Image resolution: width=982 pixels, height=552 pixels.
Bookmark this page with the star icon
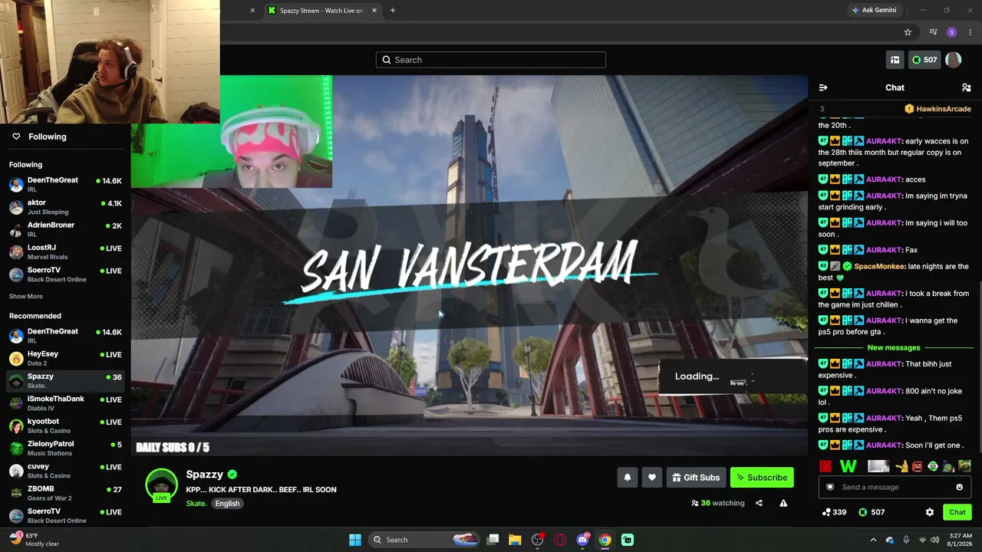tap(908, 32)
